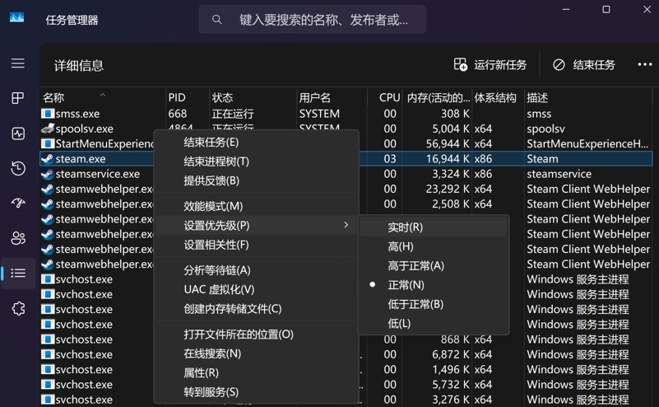
Task: Open the Users sidebar icon
Action: tap(18, 239)
